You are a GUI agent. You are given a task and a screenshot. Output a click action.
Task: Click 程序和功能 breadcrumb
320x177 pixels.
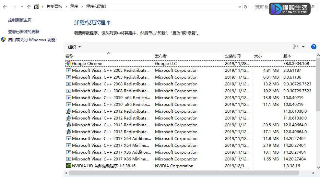coord(96,6)
